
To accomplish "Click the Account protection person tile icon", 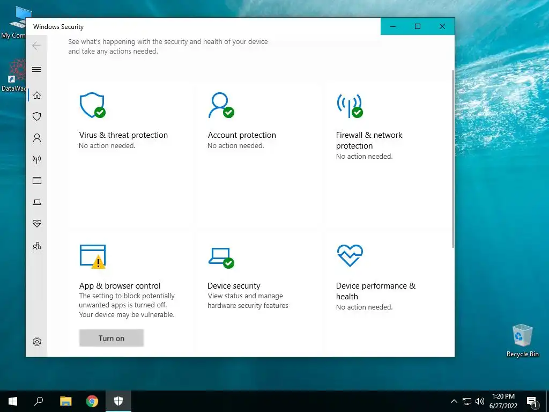I will click(221, 105).
